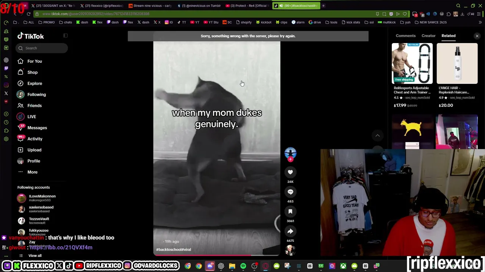Viewport: 485px width, 272px height.
Task: Click the #backtoschool#viral hashtag caption
Action: click(x=174, y=250)
